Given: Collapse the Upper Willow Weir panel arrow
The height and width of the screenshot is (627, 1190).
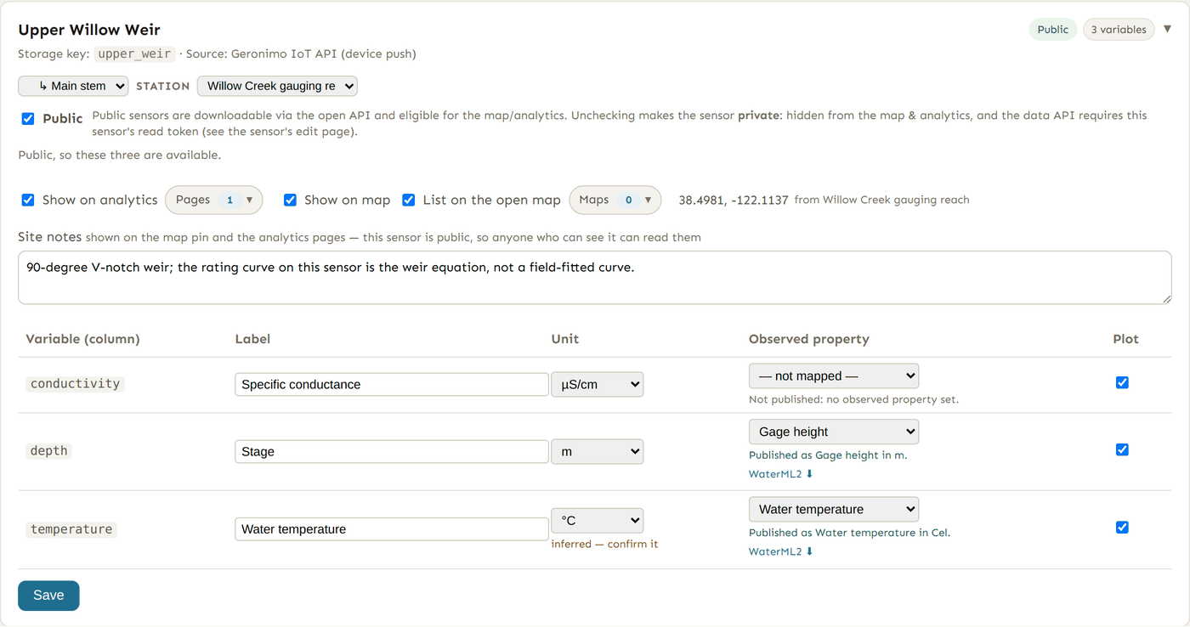Looking at the screenshot, I should pyautogui.click(x=1167, y=29).
